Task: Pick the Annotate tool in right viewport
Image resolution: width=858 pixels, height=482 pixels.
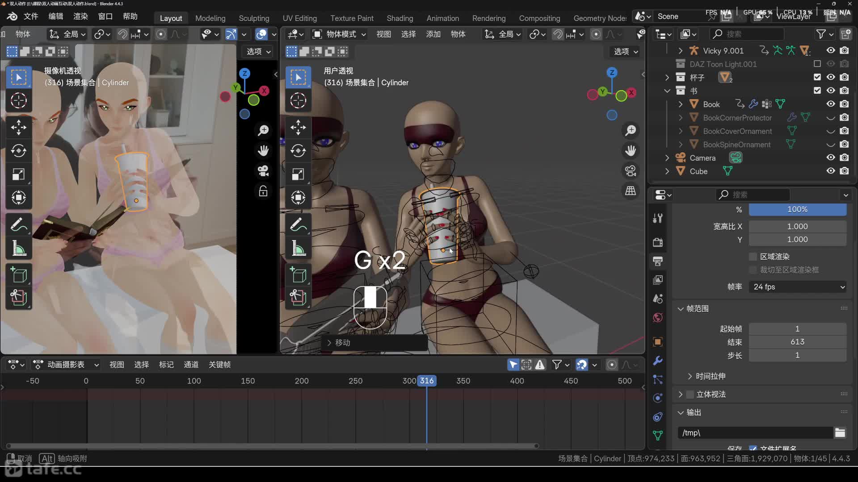Action: tap(298, 225)
